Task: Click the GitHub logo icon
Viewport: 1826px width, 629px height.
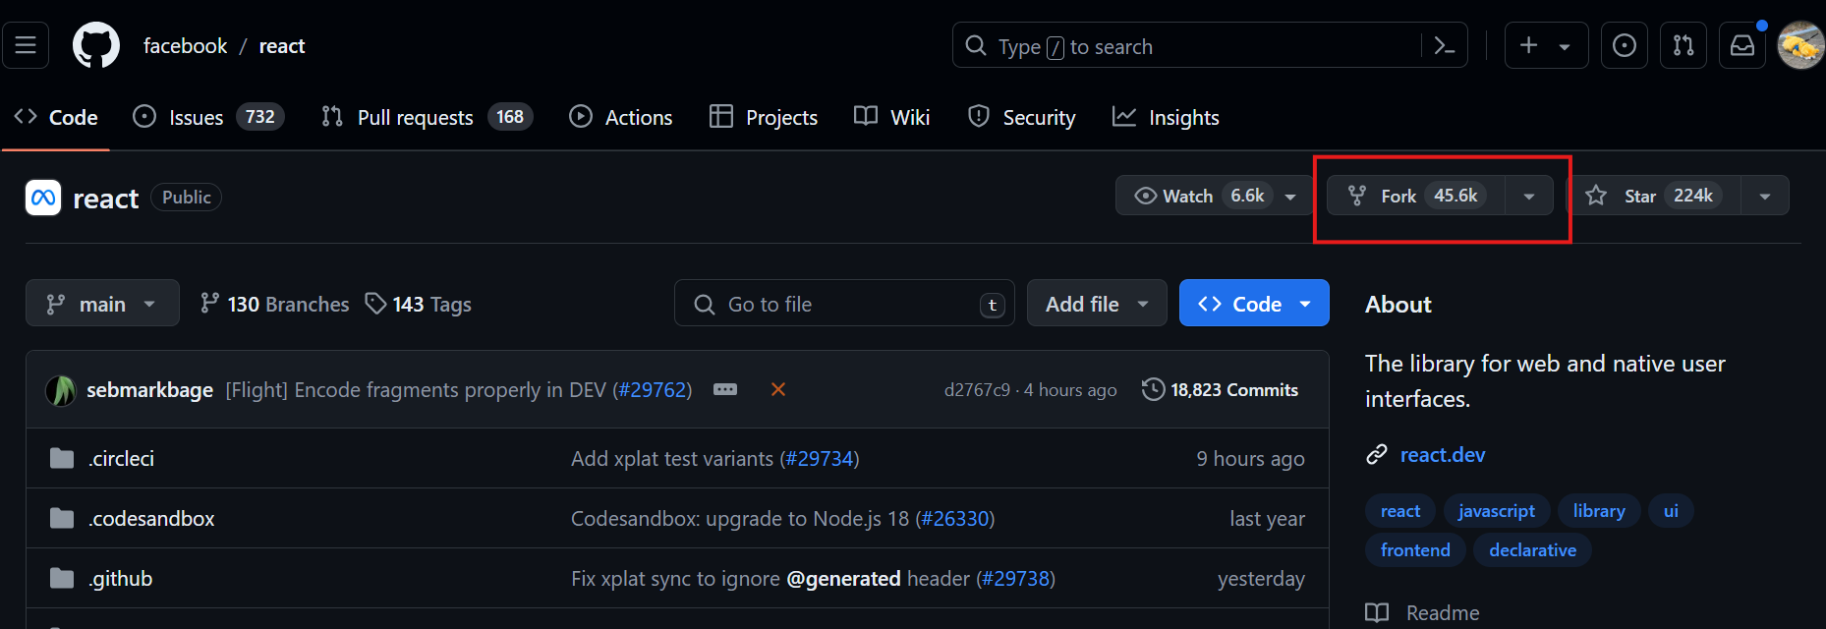Action: [95, 45]
